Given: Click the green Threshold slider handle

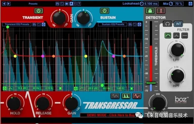Looking at the screenshot, I should [x=151, y=83].
